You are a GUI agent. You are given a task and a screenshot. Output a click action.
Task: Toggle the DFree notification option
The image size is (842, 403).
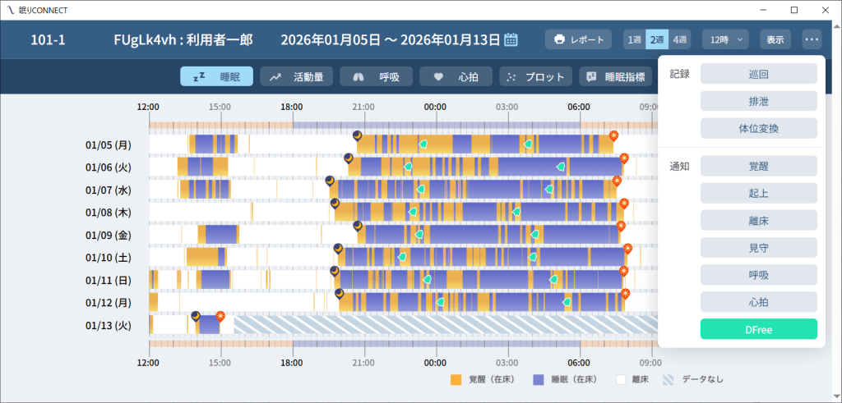[x=758, y=329]
